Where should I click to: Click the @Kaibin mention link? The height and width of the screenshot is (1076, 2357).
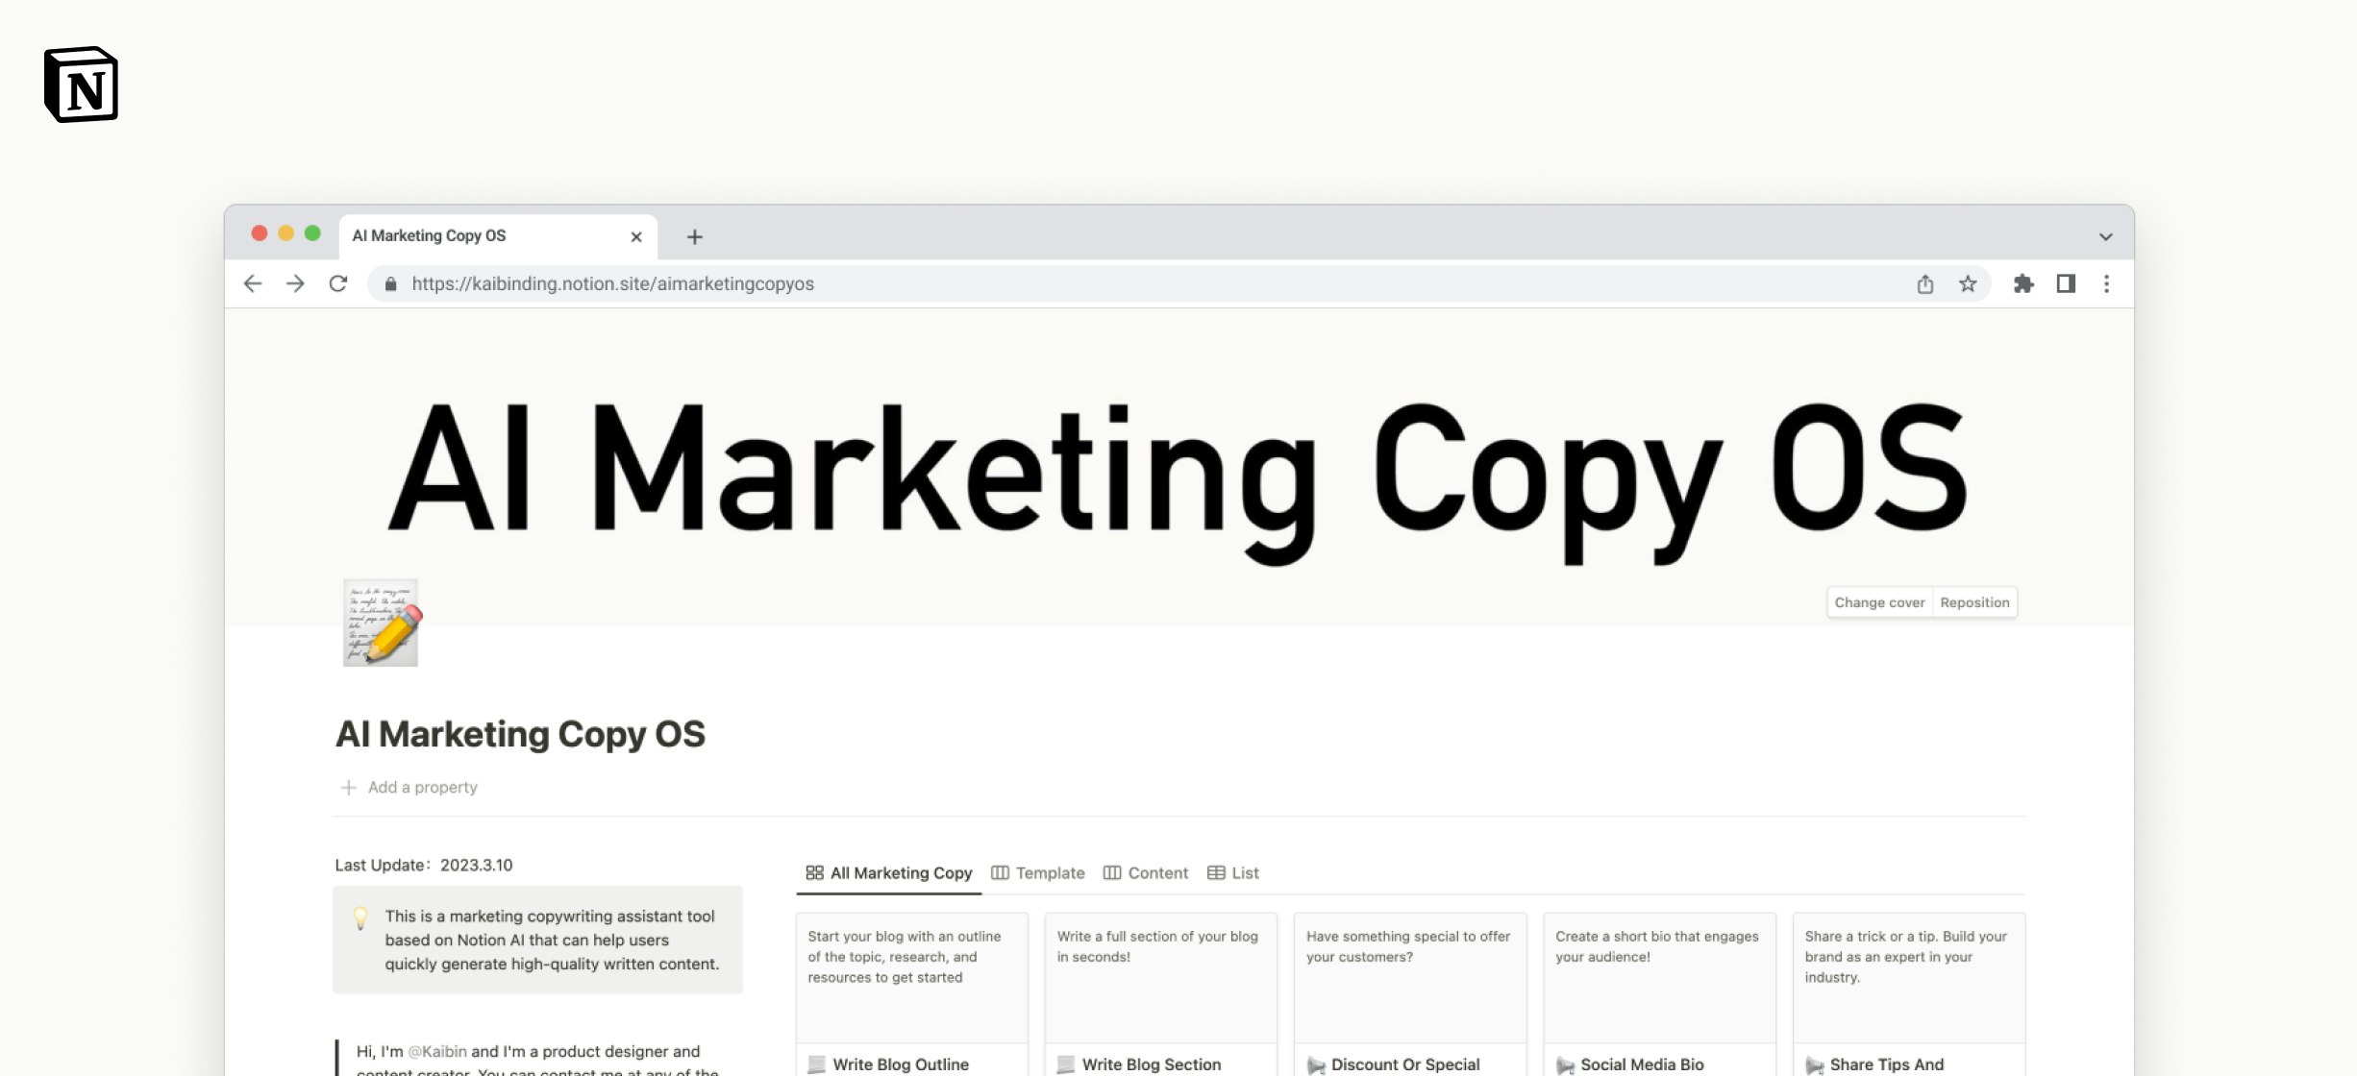(x=437, y=1051)
